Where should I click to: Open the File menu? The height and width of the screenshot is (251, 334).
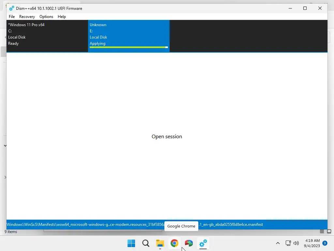click(x=12, y=17)
